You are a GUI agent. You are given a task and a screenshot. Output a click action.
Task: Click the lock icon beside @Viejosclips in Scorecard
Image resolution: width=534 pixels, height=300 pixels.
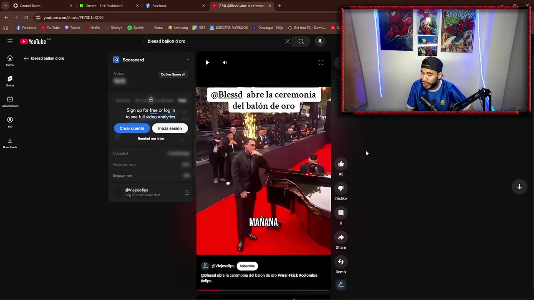click(x=186, y=192)
